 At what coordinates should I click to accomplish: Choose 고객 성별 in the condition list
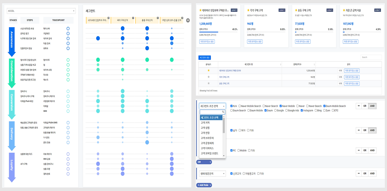pyautogui.click(x=211, y=128)
